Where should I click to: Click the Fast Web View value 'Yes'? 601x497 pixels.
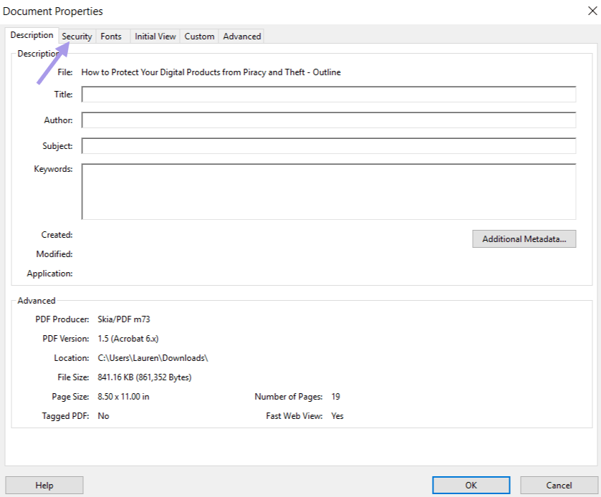[x=337, y=416]
